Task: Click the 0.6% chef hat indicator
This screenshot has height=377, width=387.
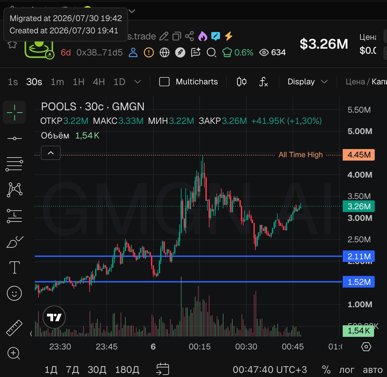Action: [x=238, y=52]
